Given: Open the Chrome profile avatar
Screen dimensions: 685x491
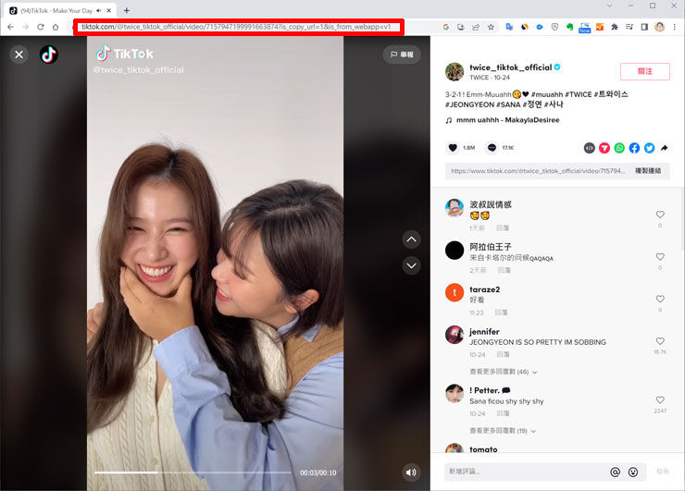Looking at the screenshot, I should tap(660, 27).
